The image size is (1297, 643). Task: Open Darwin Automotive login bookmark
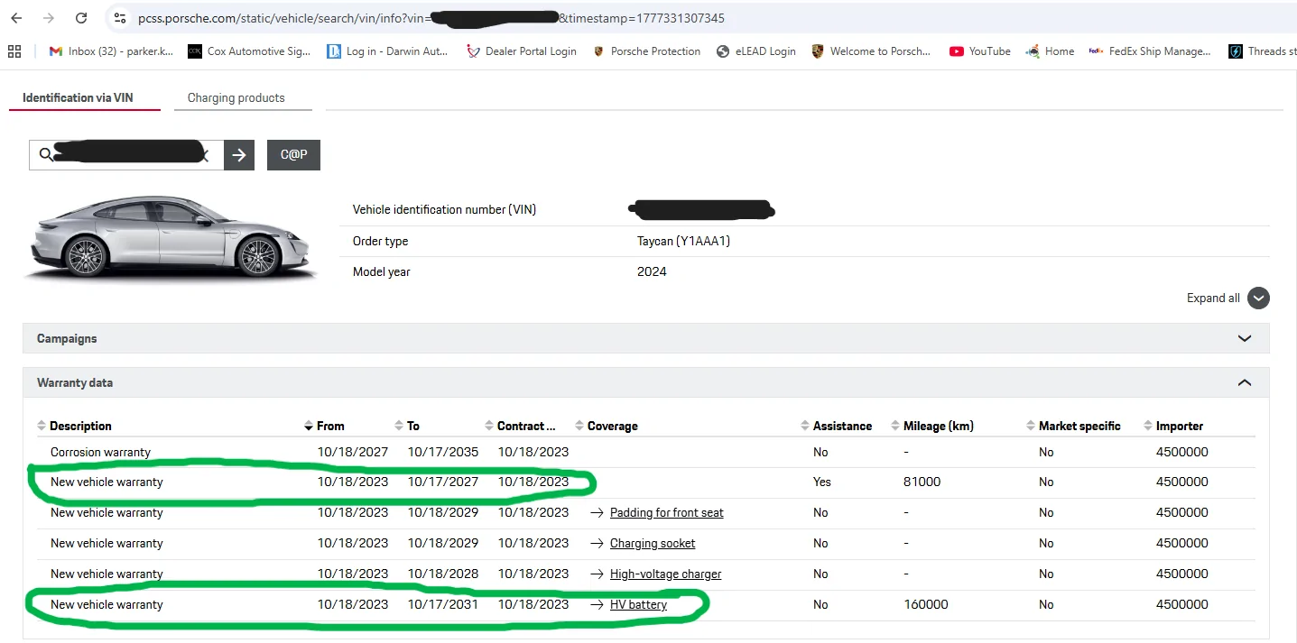(388, 51)
